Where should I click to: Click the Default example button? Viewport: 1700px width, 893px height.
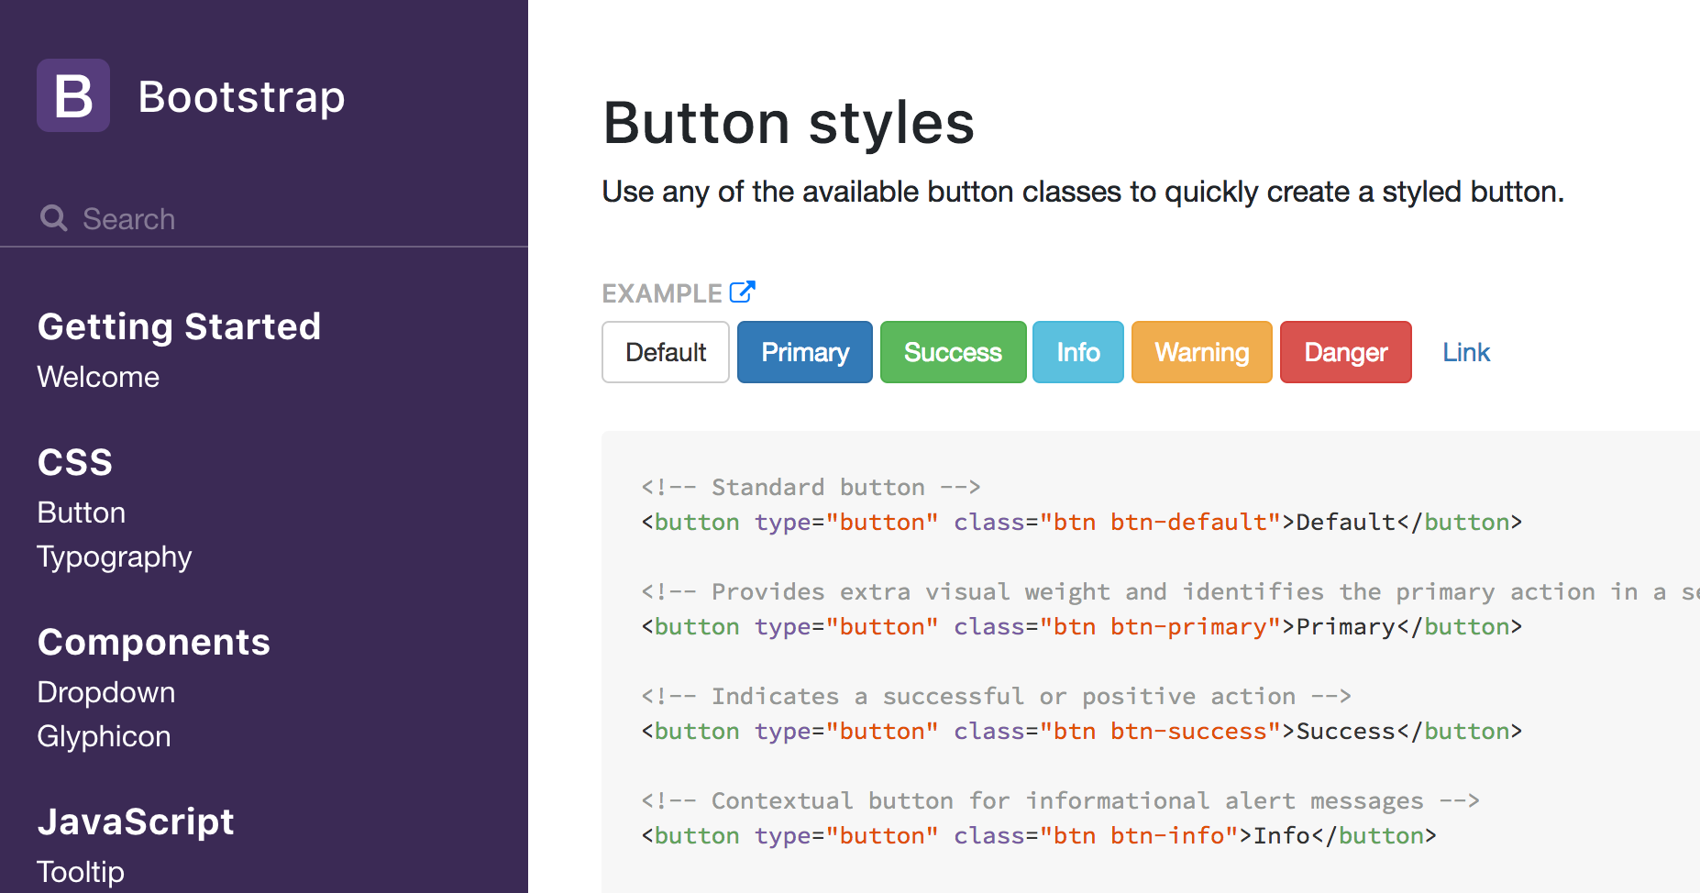click(x=666, y=352)
